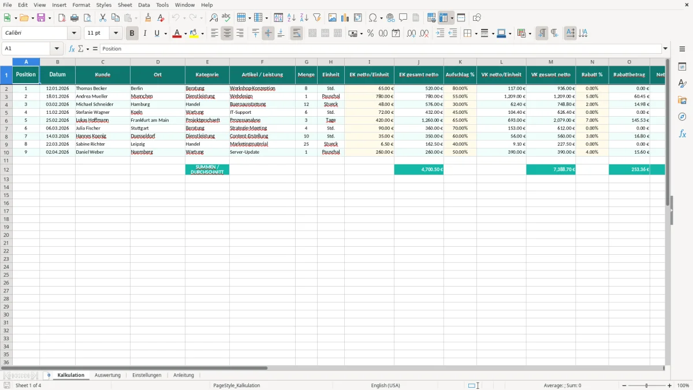Click Insert Special Character omega icon
Screen dimensions: 693x390
coord(373,18)
